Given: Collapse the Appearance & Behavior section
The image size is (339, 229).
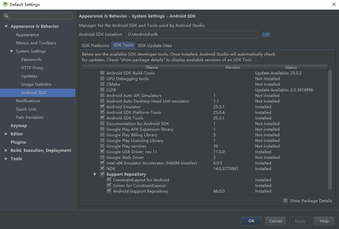Looking at the screenshot, I should tap(6, 26).
